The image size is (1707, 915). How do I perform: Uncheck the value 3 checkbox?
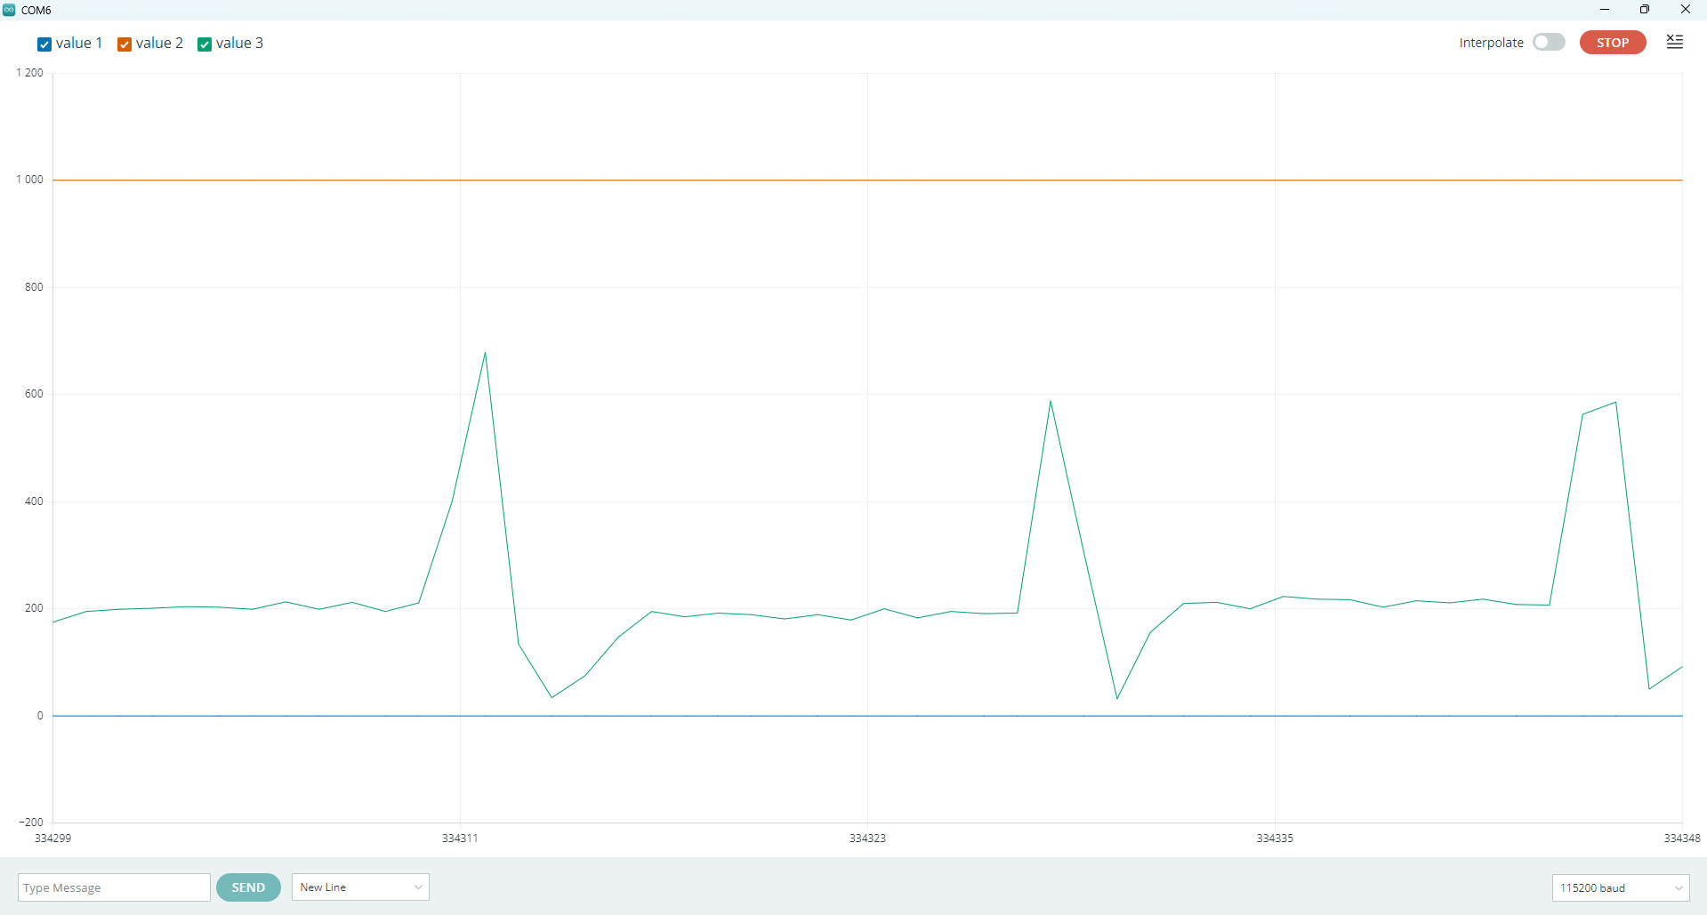(x=205, y=44)
